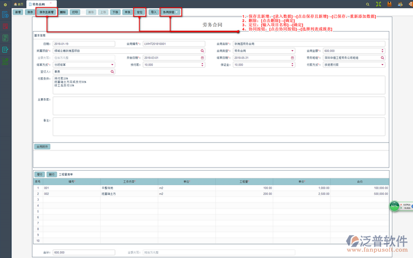
Task: Open the calendar picker for 结束日期
Action: coord(293,58)
